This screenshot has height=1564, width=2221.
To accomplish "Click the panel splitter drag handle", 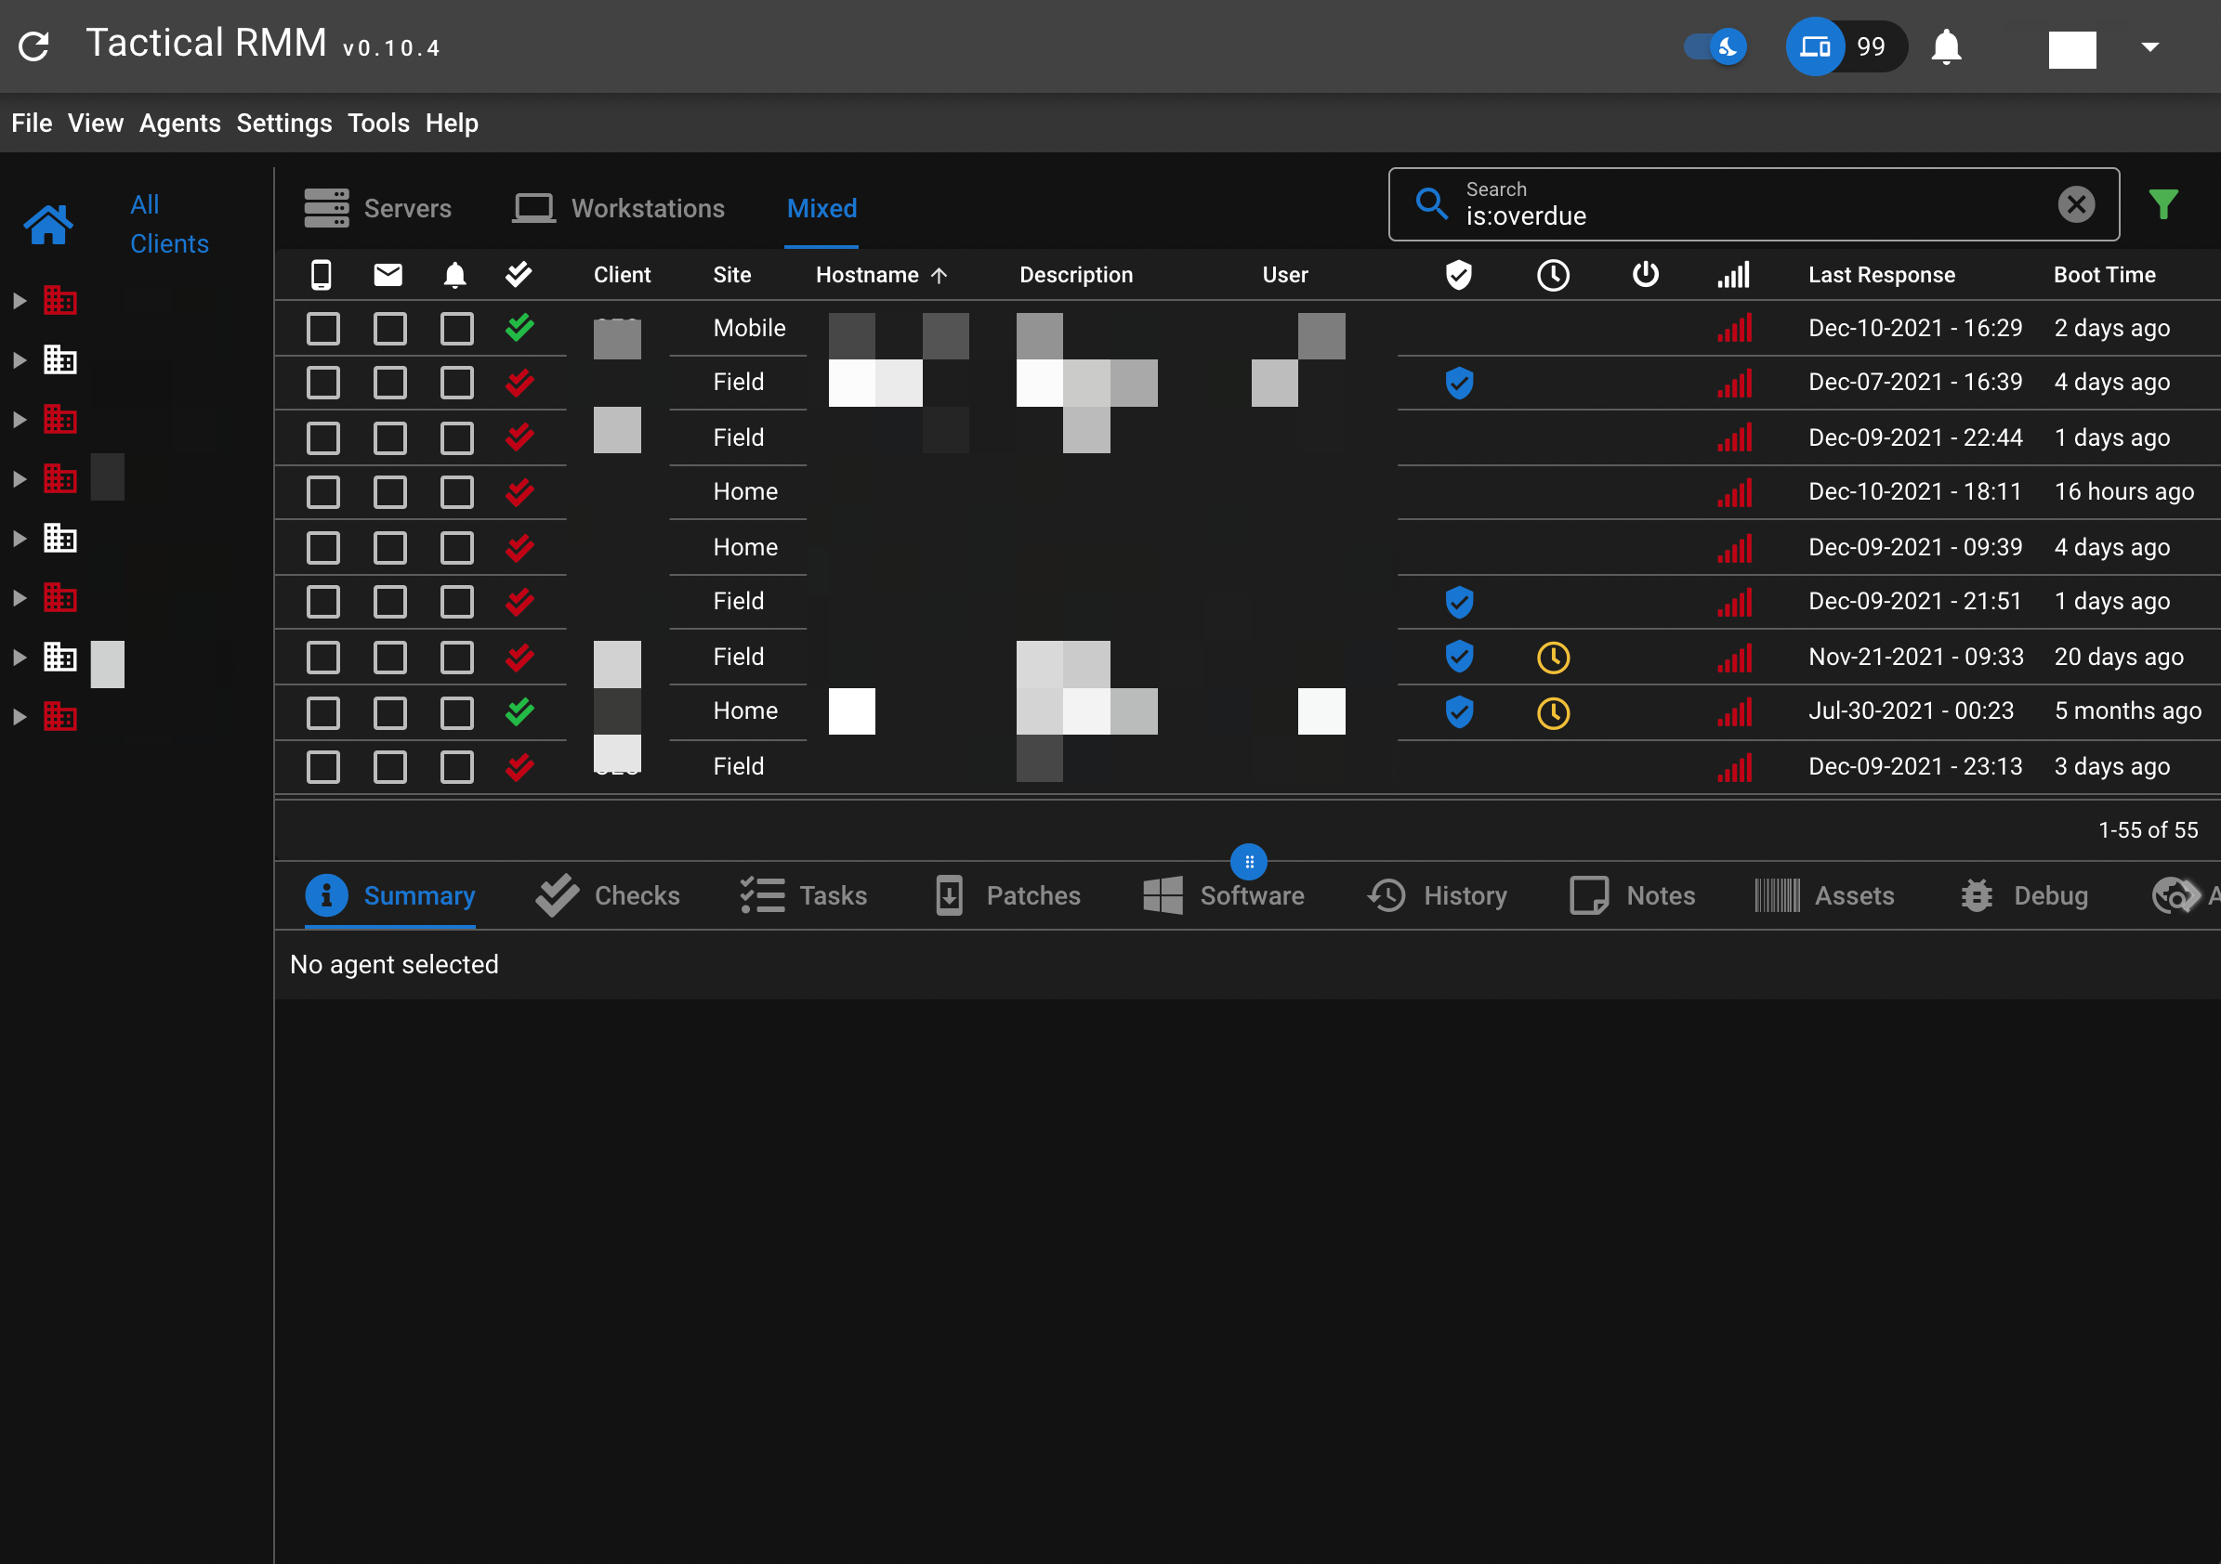I will 1248,861.
